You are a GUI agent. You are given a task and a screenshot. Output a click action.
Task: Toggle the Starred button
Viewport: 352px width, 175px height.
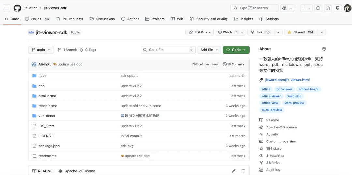pos(301,32)
